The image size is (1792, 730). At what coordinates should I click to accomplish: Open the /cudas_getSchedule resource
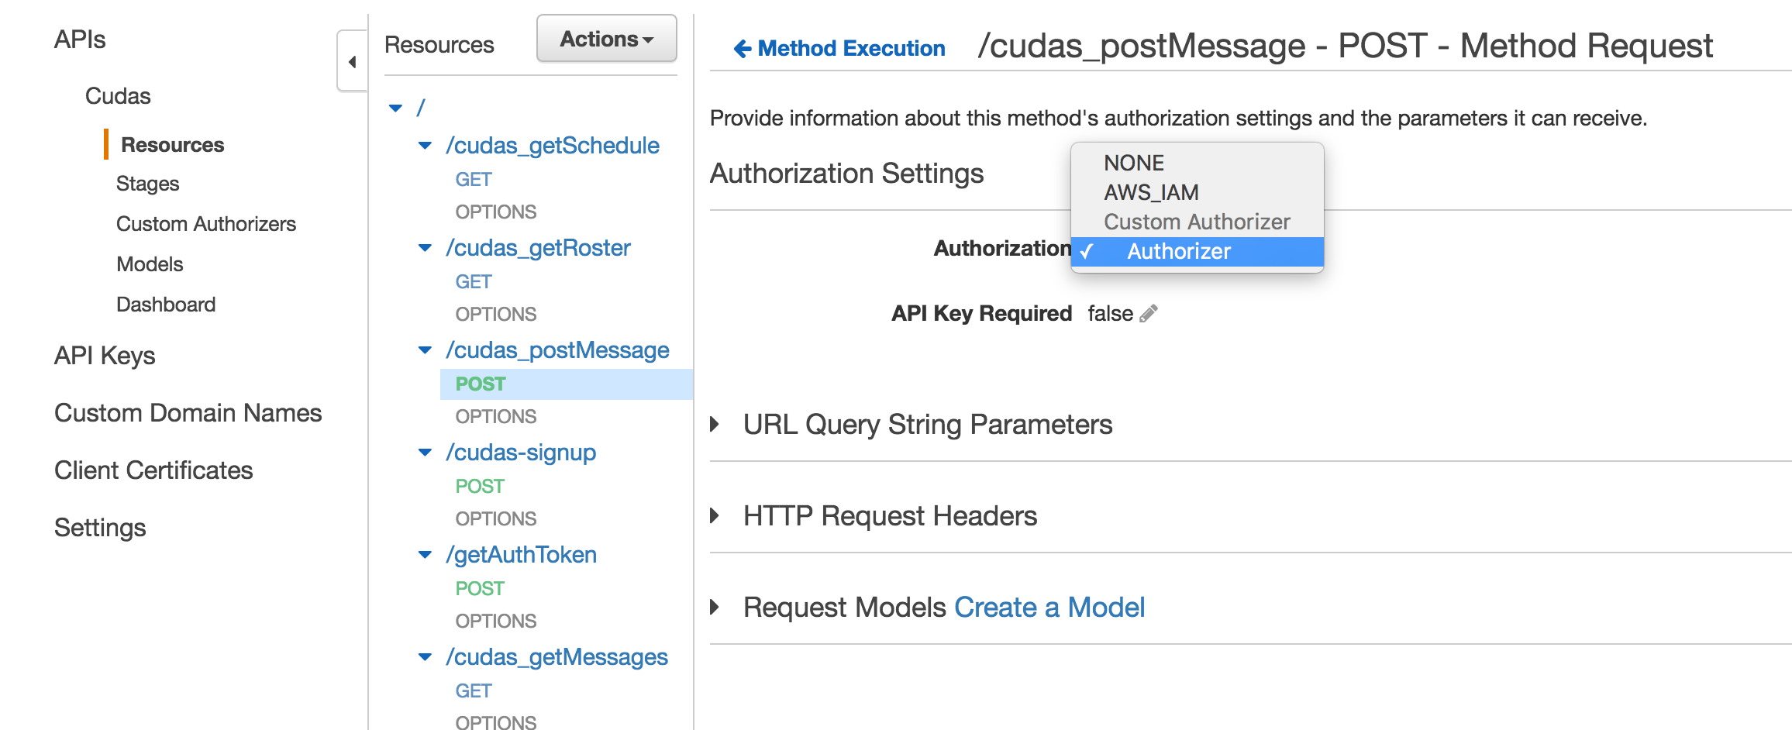click(553, 146)
